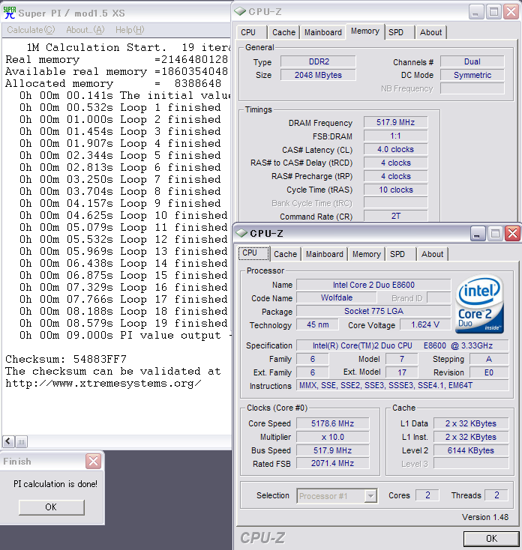Open the About menu in Super PI
The width and height of the screenshot is (522, 550).
[x=85, y=30]
